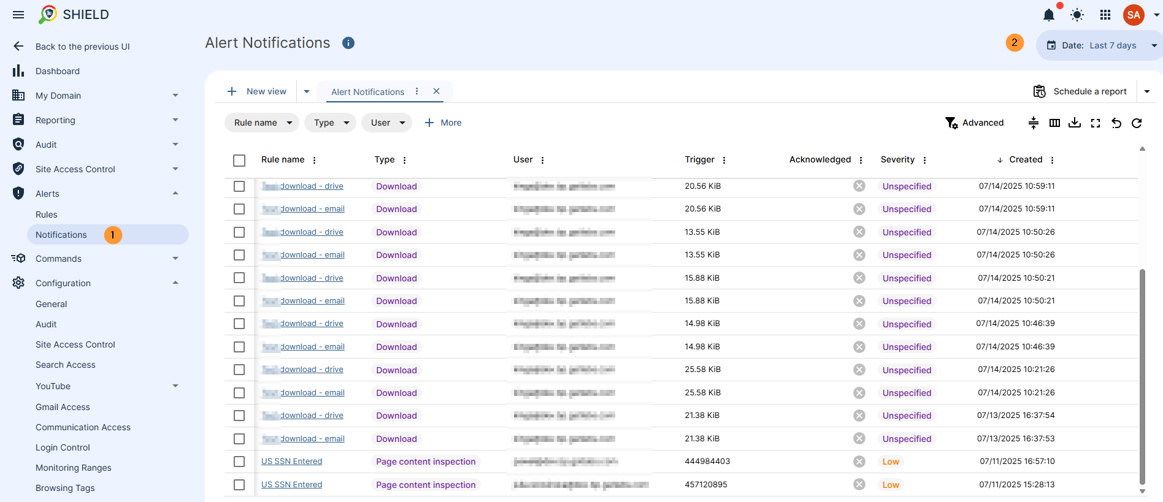1163x502 pixels.
Task: Check the row created 07/14/2025 10:50:26 download - email
Action: (x=239, y=255)
